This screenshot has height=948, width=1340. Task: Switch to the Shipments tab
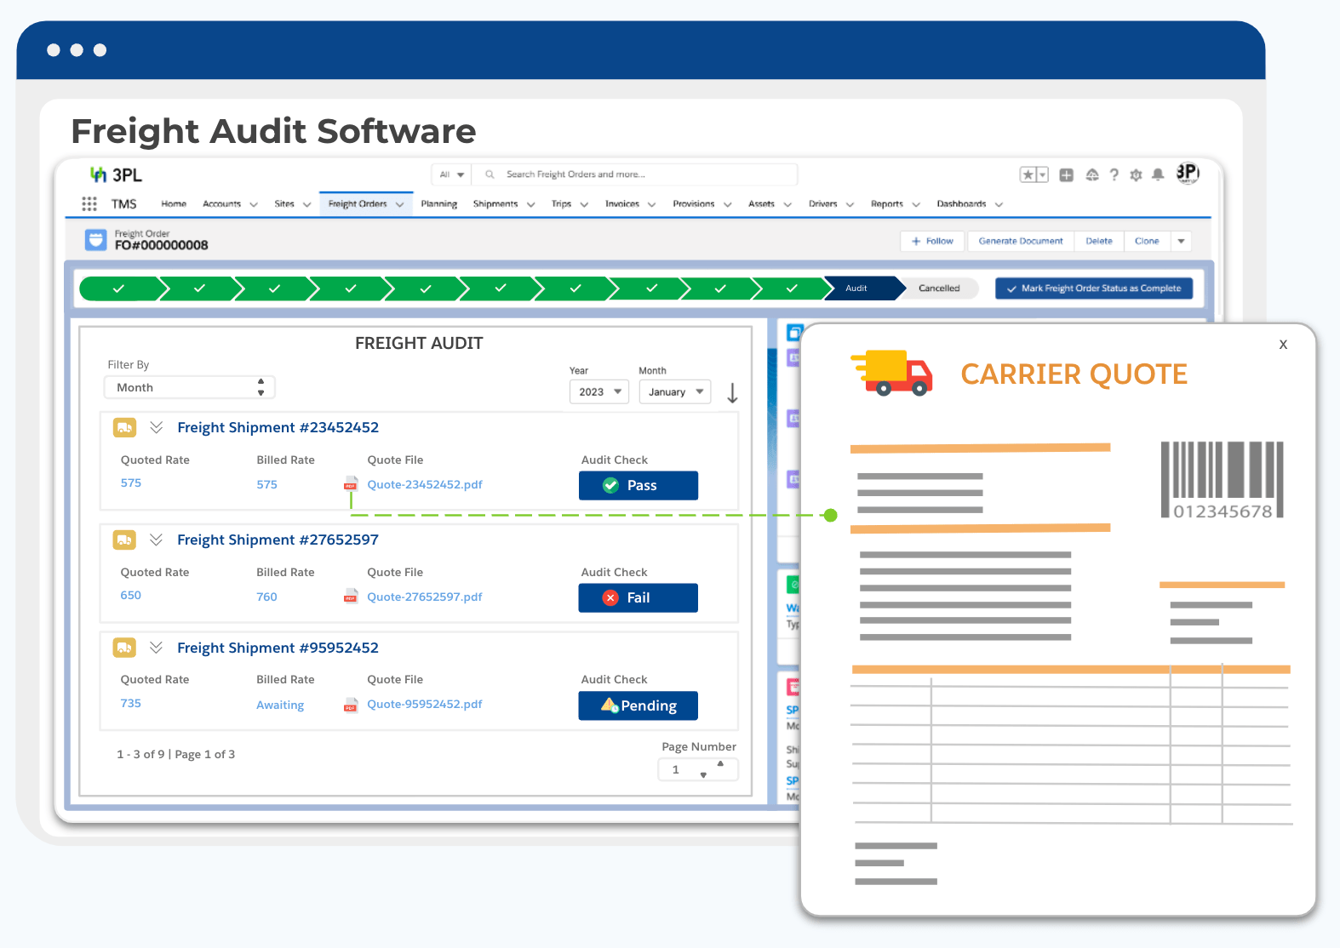point(495,204)
